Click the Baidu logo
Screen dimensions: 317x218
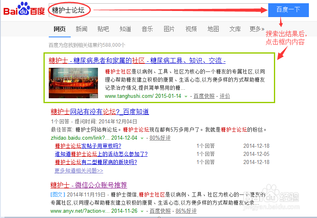24,9
